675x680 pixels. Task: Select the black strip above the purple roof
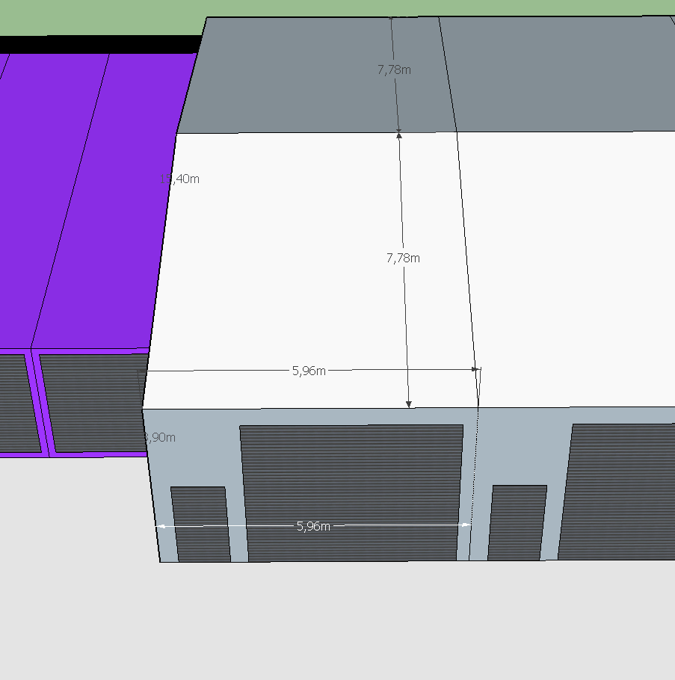[97, 44]
